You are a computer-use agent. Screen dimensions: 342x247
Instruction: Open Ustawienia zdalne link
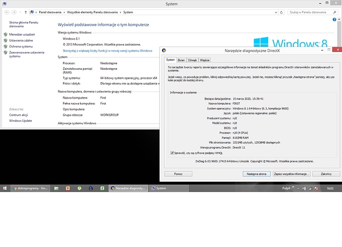[21, 41]
